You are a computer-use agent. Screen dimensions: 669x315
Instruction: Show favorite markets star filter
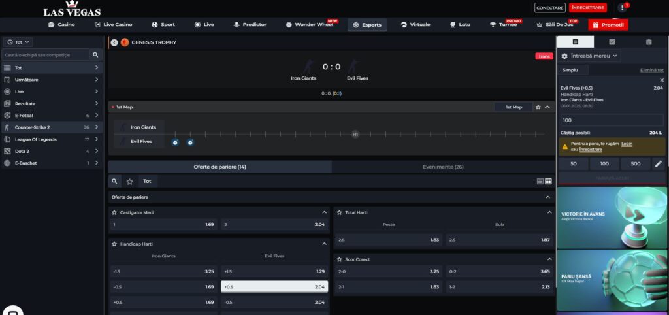pyautogui.click(x=130, y=182)
